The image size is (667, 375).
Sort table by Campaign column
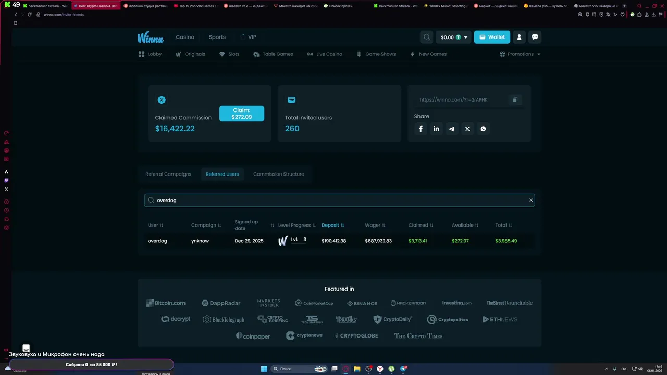tap(206, 225)
